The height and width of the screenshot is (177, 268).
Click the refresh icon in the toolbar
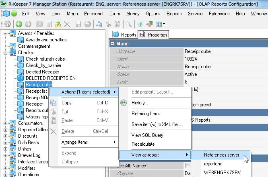[7, 24]
